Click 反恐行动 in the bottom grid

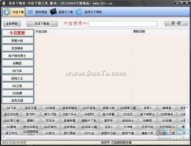pyautogui.click(x=147, y=127)
